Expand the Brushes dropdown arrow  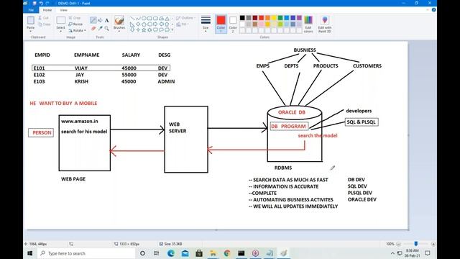coord(119,31)
